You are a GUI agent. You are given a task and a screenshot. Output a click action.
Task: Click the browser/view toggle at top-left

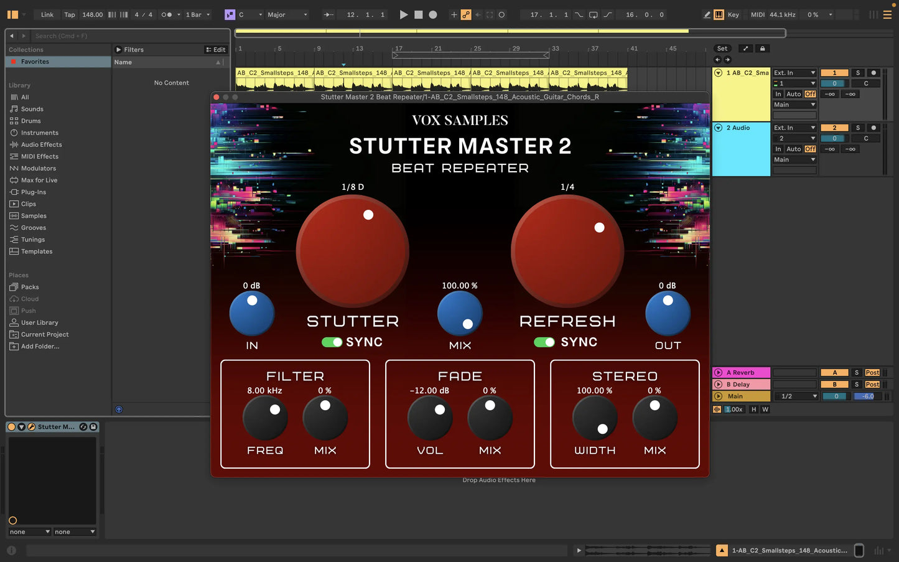12,14
